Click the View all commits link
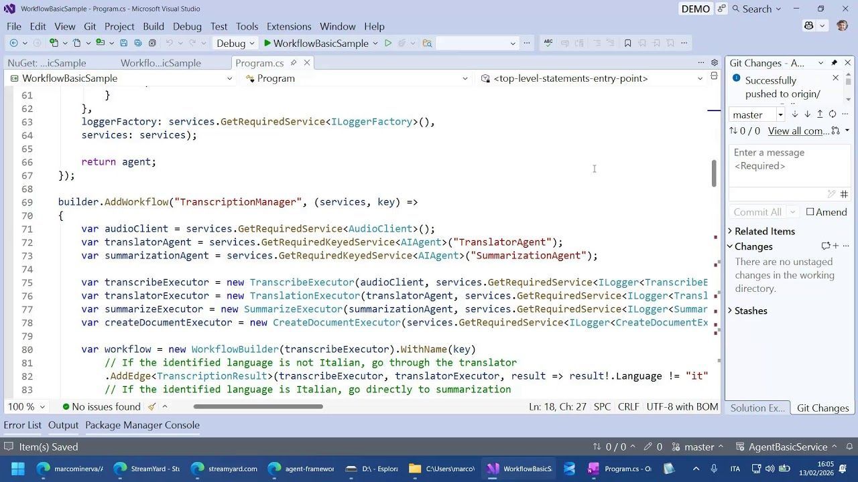The image size is (858, 482). tap(798, 131)
